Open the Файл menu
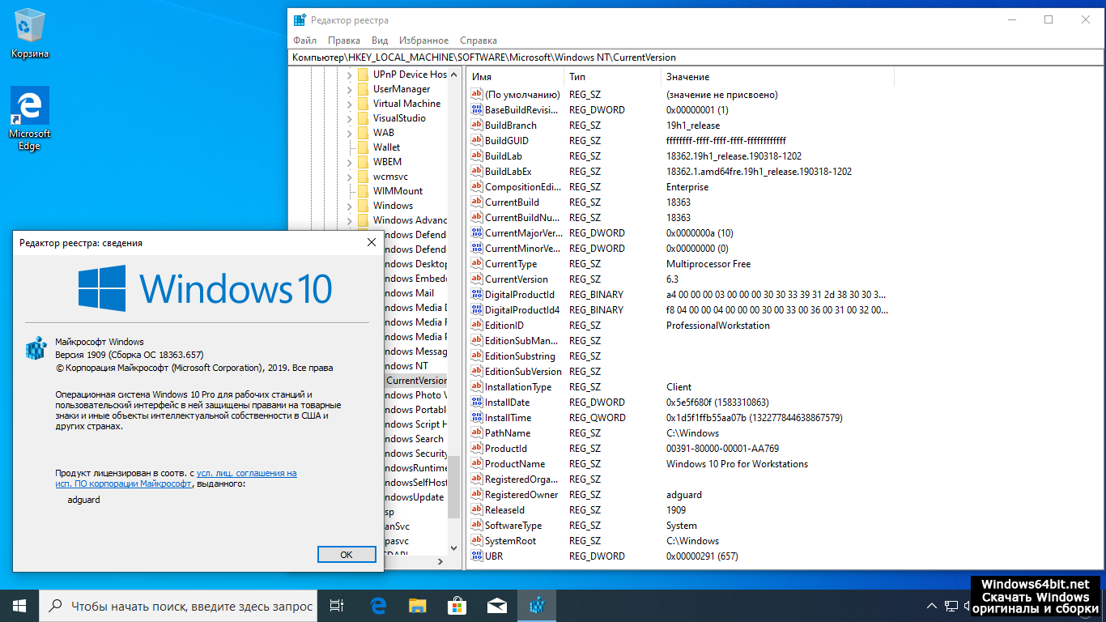 point(304,40)
